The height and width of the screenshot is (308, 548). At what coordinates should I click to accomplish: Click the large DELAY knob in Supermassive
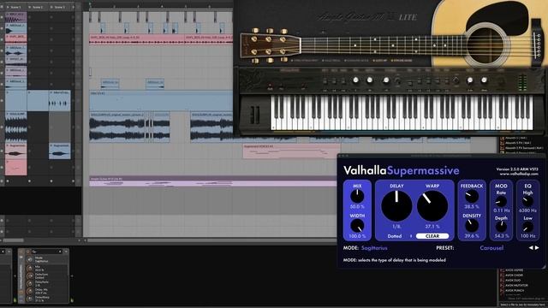point(396,206)
